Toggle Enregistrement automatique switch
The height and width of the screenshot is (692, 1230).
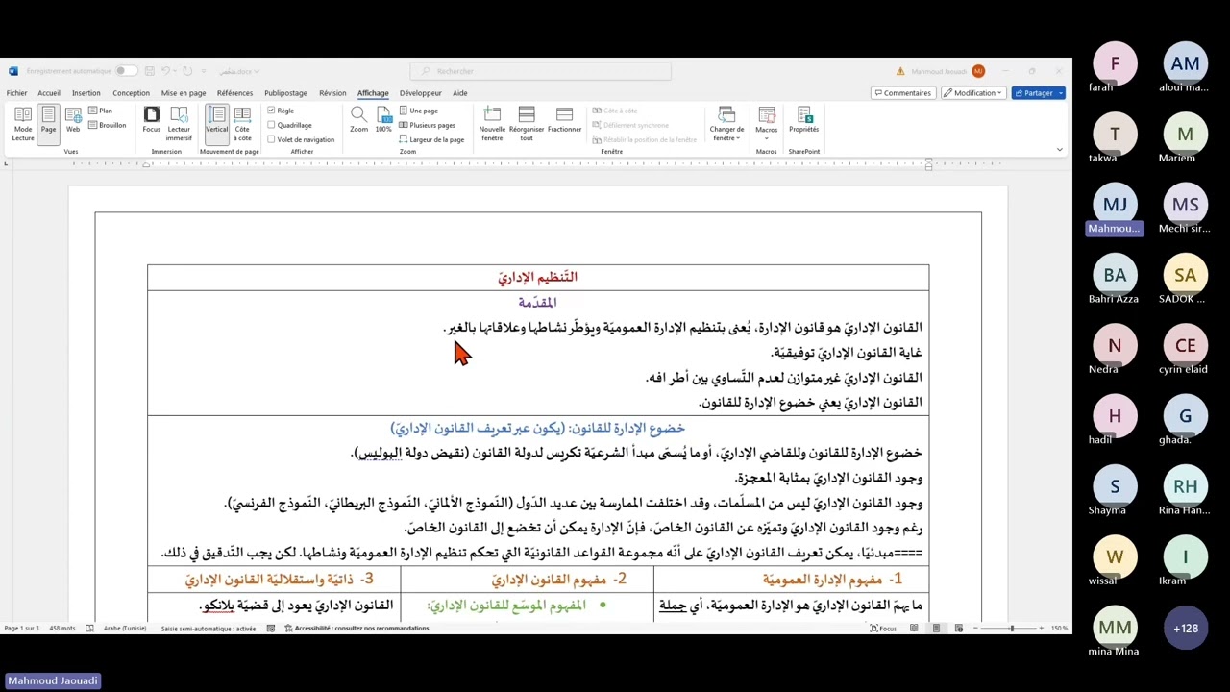125,71
